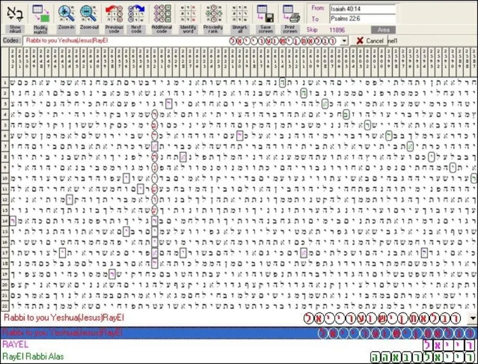Click the Skip value 11896
This screenshot has height=364, width=478.
337,30
